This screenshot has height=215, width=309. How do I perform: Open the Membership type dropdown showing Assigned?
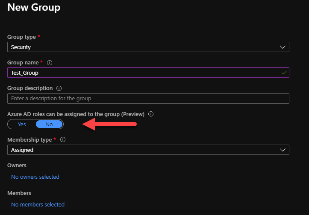point(148,150)
